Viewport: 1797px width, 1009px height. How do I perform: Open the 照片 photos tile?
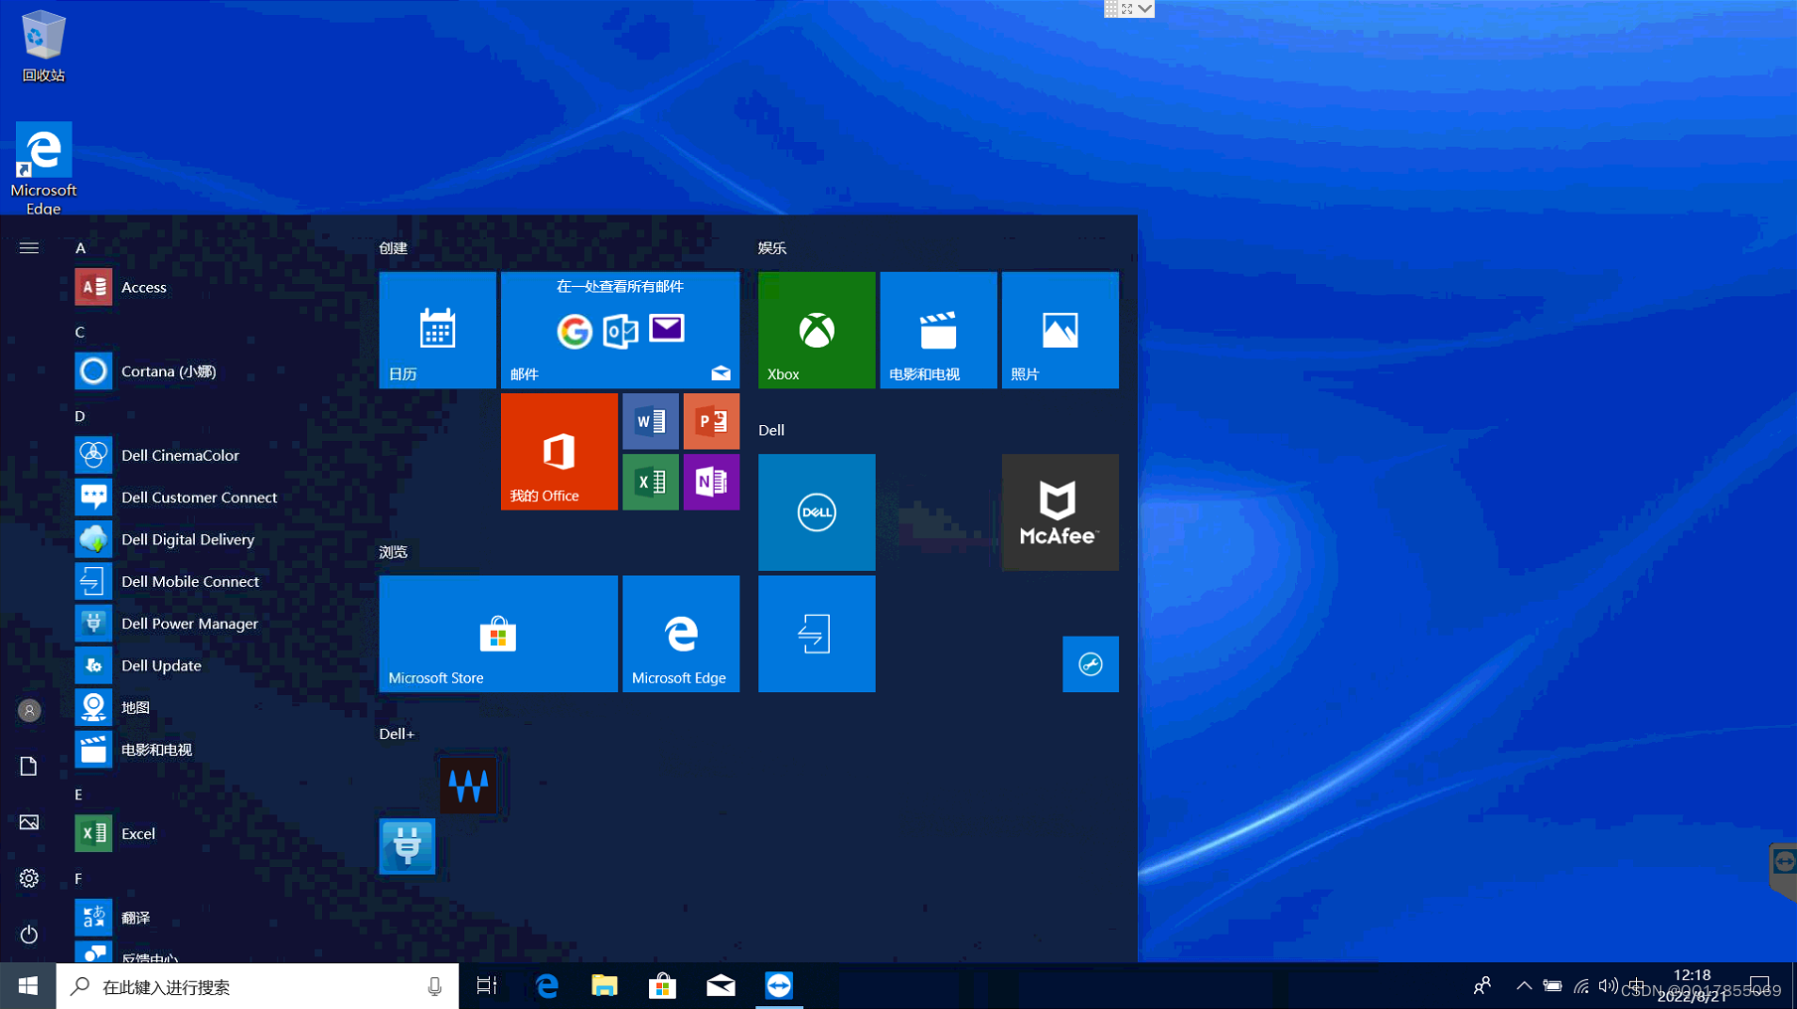click(1061, 330)
